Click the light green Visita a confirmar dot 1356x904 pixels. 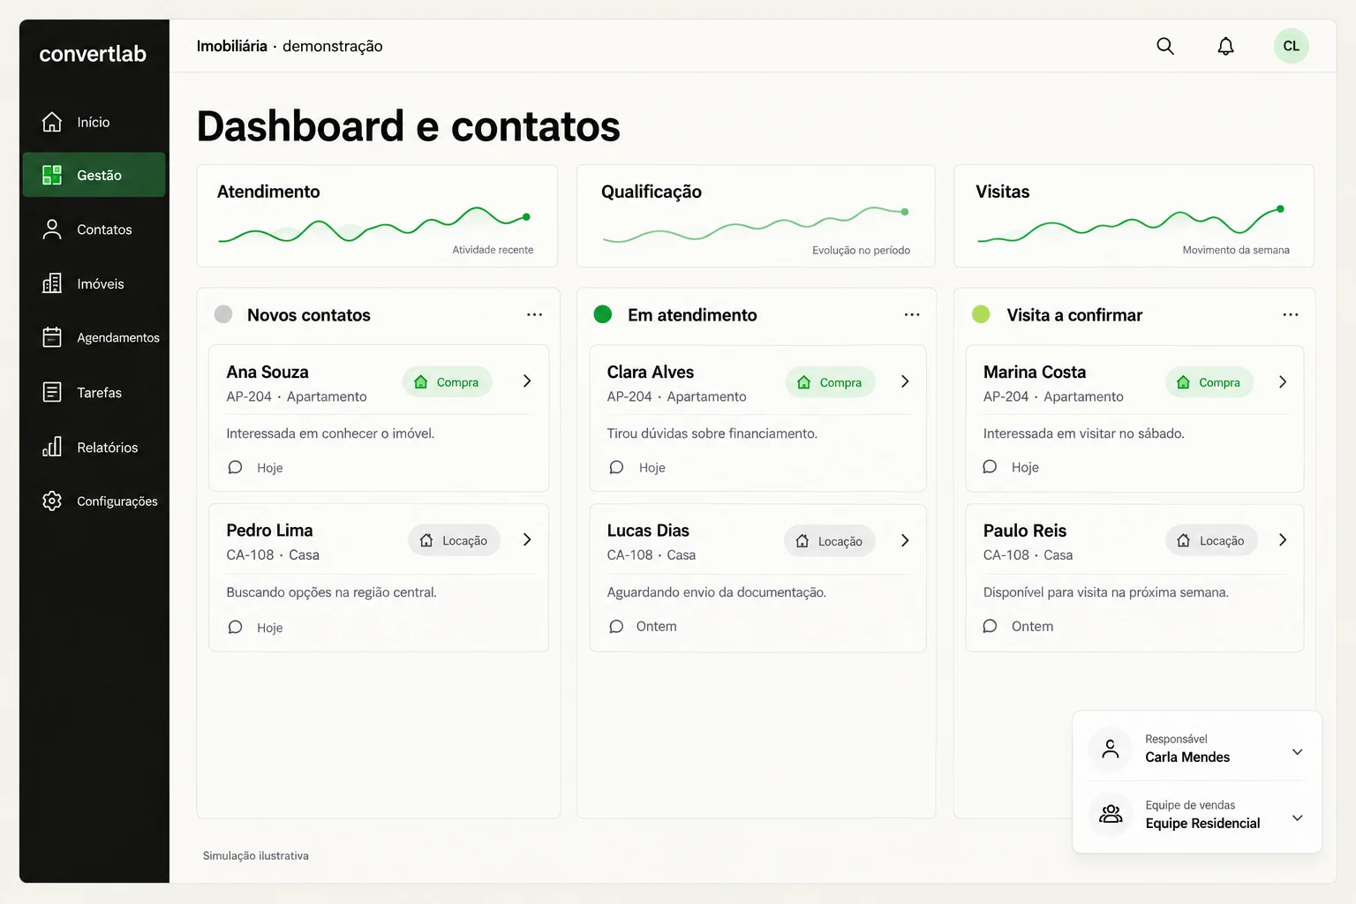point(981,314)
